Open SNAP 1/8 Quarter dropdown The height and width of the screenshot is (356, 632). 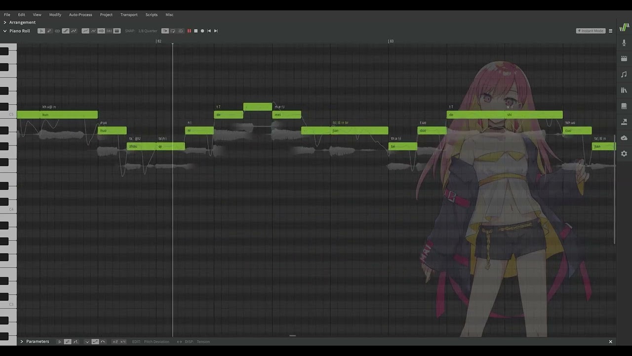pyautogui.click(x=148, y=31)
